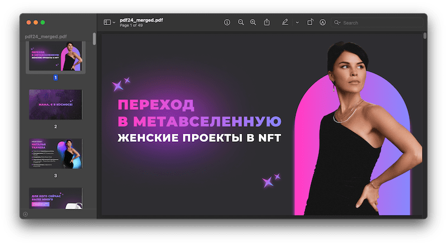Zoom in on the PDF page
This screenshot has height=245, width=447.
tap(253, 22)
